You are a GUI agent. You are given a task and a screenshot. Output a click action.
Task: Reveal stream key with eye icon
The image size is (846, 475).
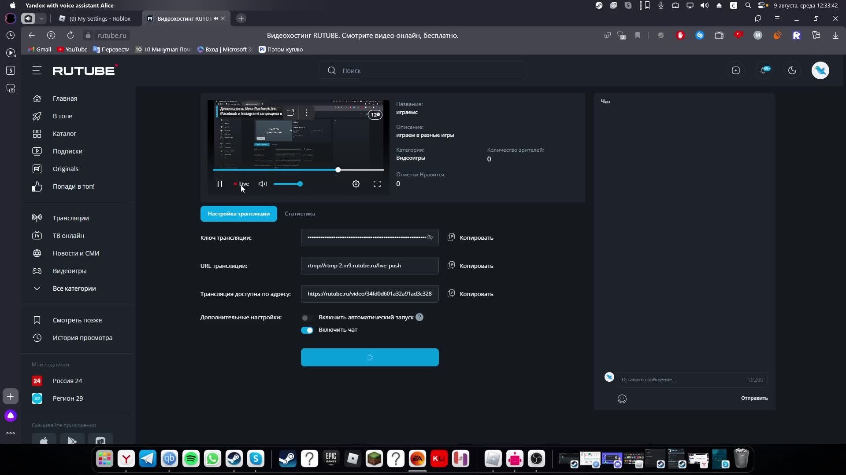pyautogui.click(x=430, y=237)
